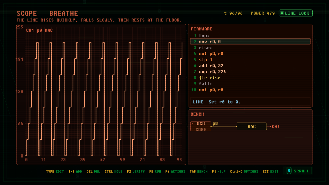Viewport: 329px width, 185px height.
Task: Click the p0 port label
Action: click(215, 124)
